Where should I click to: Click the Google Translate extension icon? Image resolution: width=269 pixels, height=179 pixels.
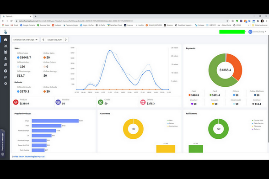point(249,21)
